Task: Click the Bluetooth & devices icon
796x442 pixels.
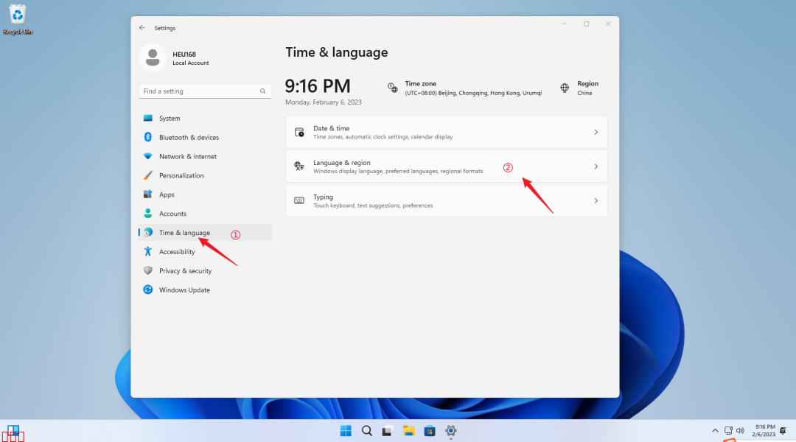Action: [x=147, y=137]
